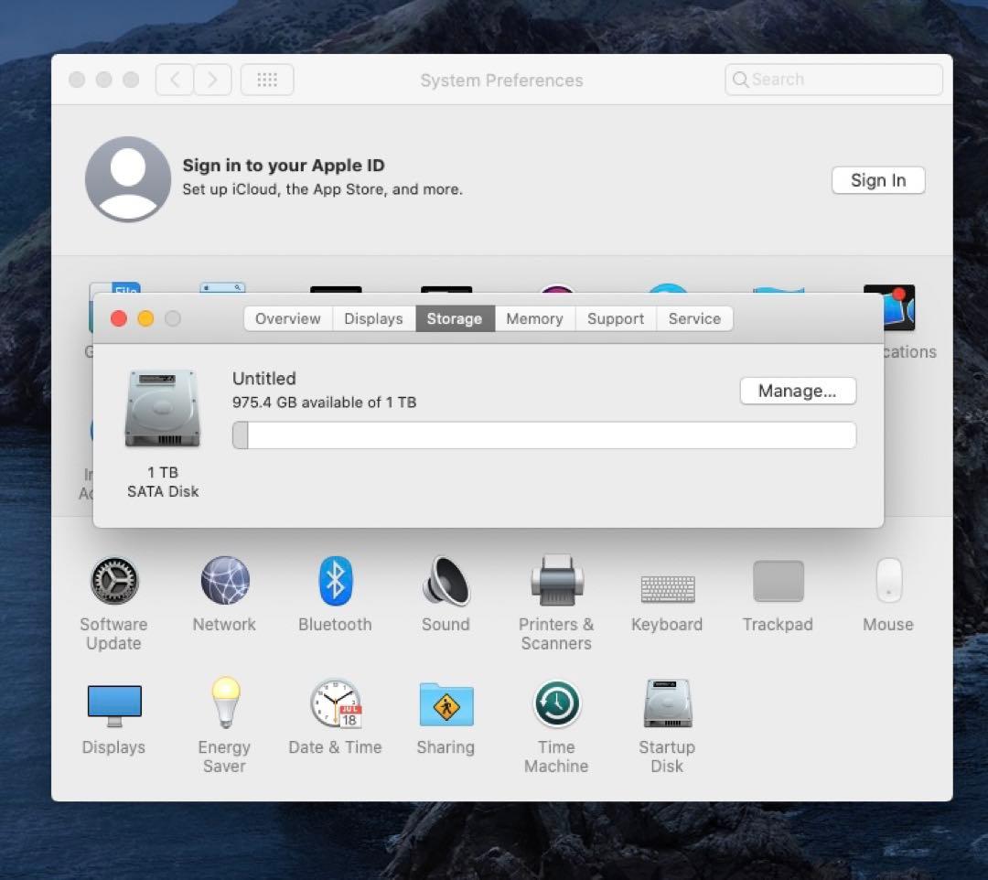Screen dimensions: 988x880
Task: Click the Untitled disk storage usage bar
Action: click(543, 435)
